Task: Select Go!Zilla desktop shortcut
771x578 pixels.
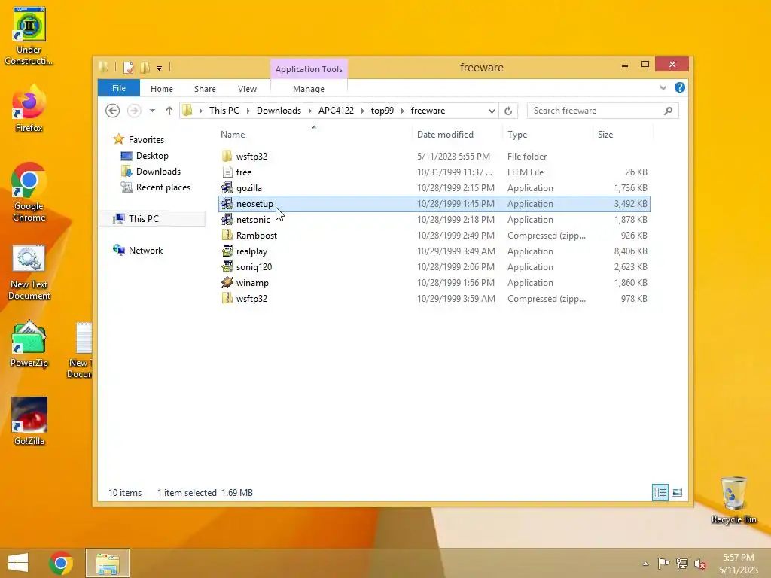Action: coord(29,421)
